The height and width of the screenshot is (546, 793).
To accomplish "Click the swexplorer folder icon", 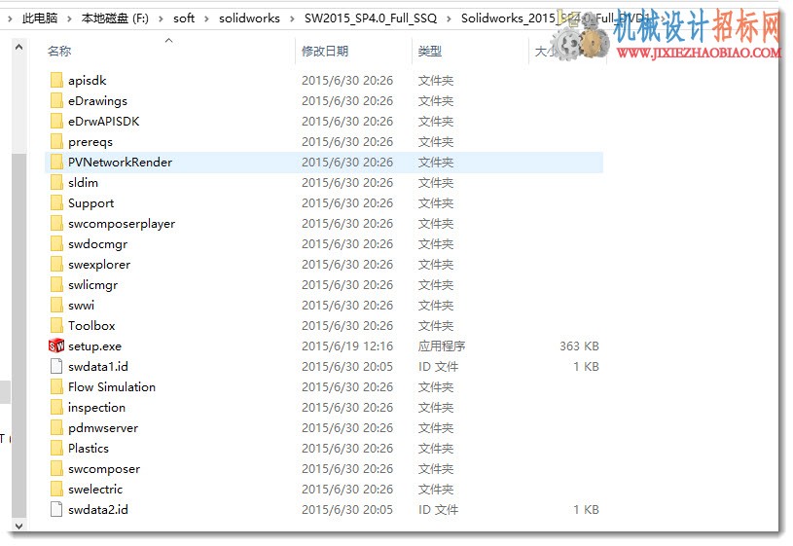I will 56,264.
